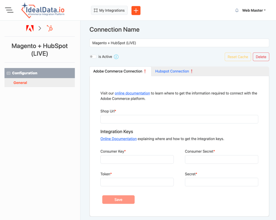Focus the Shop Url input field

[179, 119]
